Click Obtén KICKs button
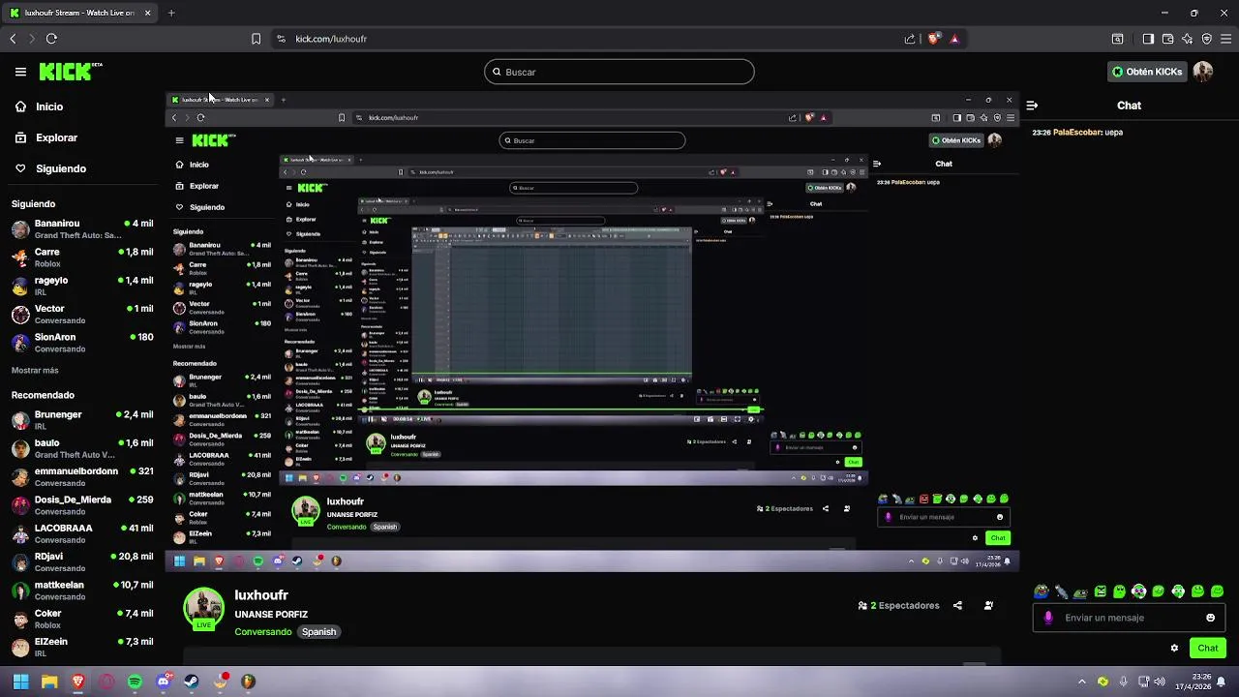This screenshot has width=1239, height=697. (1147, 72)
